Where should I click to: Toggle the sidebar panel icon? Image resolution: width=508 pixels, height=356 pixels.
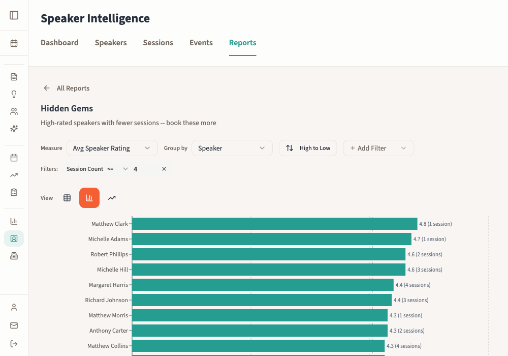pyautogui.click(x=14, y=15)
